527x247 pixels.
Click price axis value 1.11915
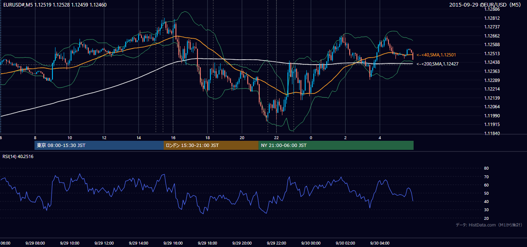click(x=492, y=124)
